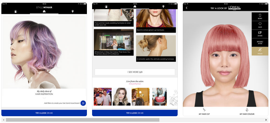Open the #Haircheck new hair colour article
The image size is (270, 123).
pyautogui.click(x=114, y=42)
